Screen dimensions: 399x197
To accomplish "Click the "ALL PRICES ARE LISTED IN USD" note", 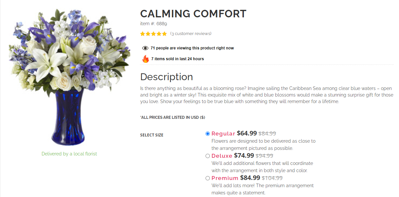I will click(172, 117).
